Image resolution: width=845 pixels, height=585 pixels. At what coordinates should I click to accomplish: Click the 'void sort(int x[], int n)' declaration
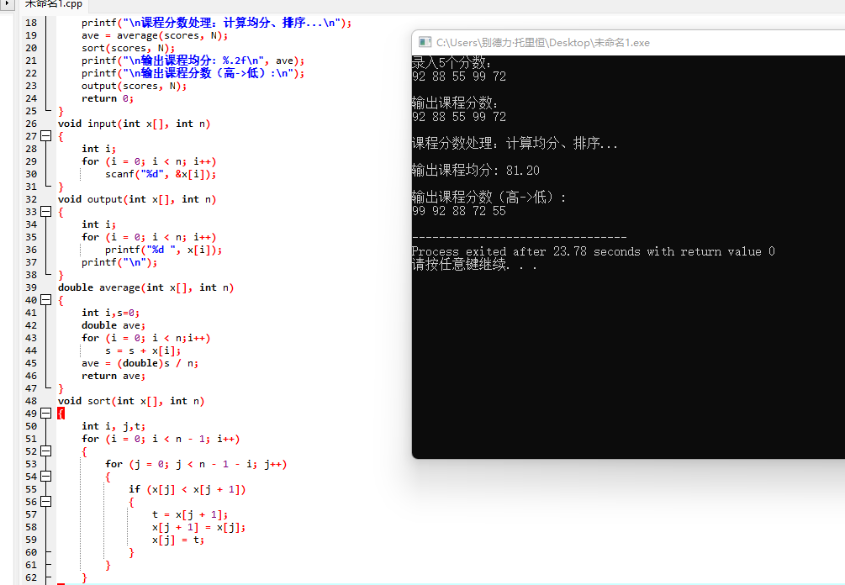click(131, 401)
